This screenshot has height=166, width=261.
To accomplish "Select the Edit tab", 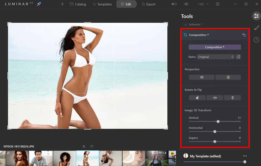I will tap(126, 4).
